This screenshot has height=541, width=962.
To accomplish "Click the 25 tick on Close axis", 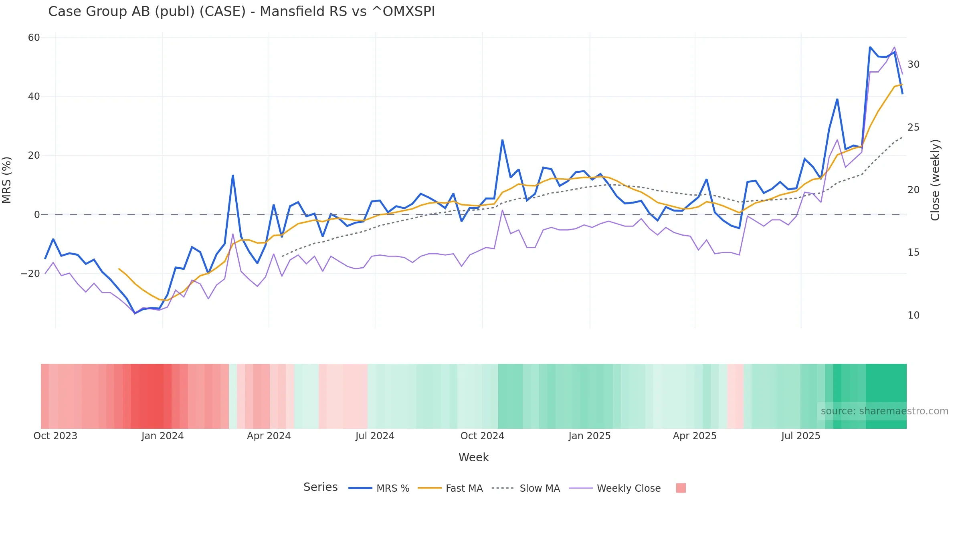I will tap(913, 127).
